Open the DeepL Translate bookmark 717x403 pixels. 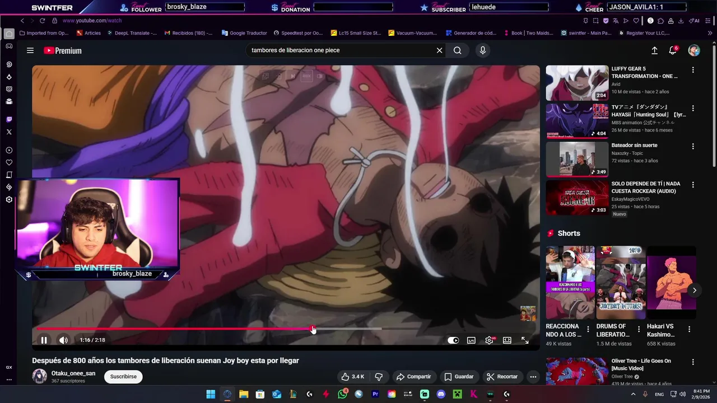(x=131, y=33)
